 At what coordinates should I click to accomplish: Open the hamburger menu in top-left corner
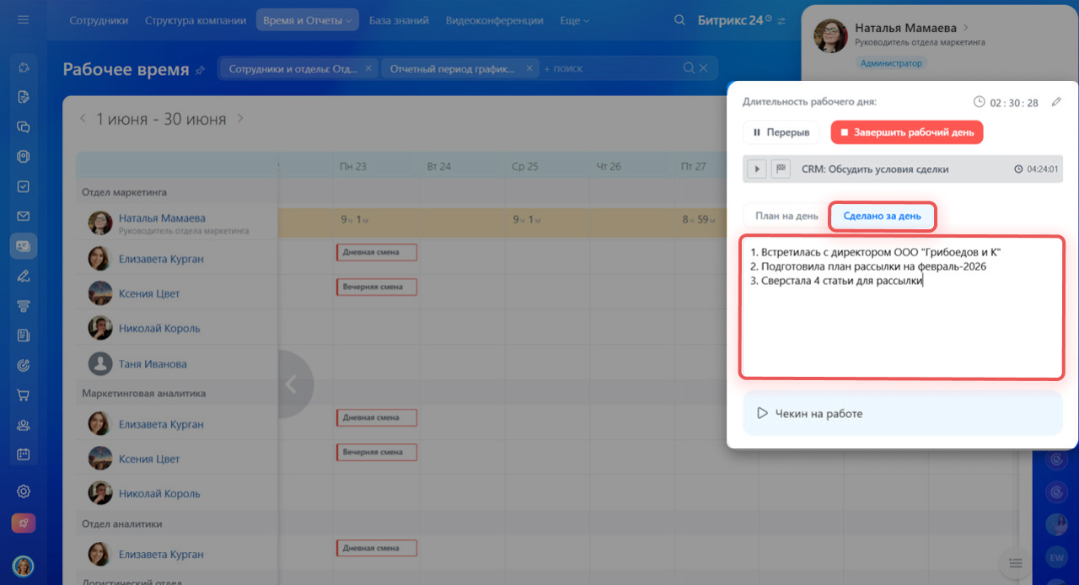pyautogui.click(x=23, y=19)
